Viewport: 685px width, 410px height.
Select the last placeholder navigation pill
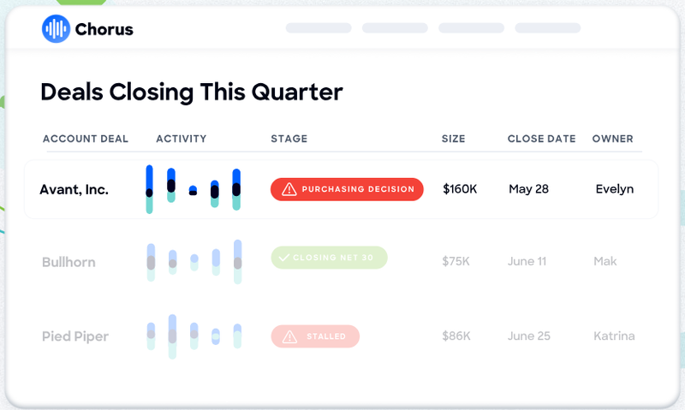point(548,28)
